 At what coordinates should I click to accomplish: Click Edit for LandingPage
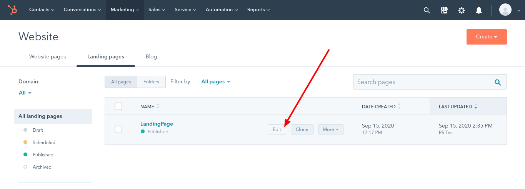pos(277,129)
